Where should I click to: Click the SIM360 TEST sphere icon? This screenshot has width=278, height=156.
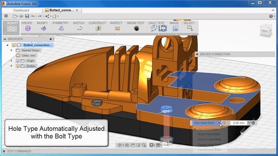(x=136, y=28)
